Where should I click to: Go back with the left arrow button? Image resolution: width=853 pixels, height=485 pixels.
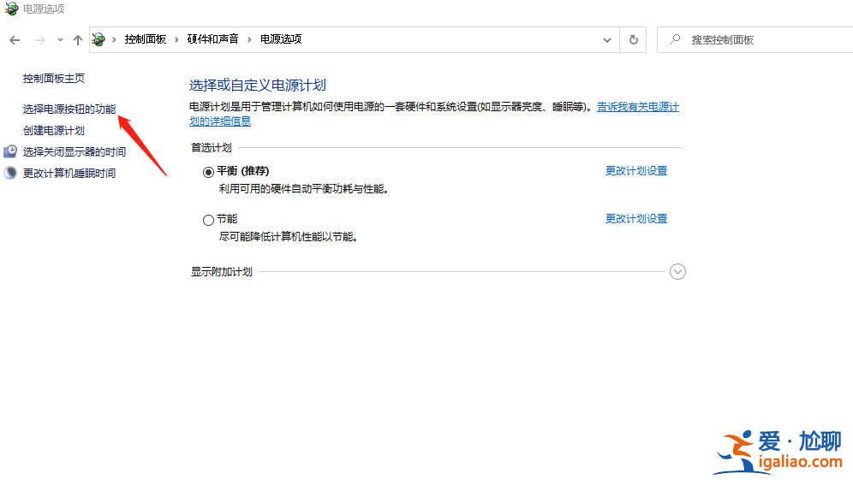pos(15,39)
